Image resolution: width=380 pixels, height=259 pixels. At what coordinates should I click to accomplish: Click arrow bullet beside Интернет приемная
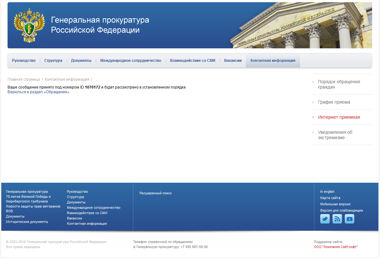click(313, 117)
